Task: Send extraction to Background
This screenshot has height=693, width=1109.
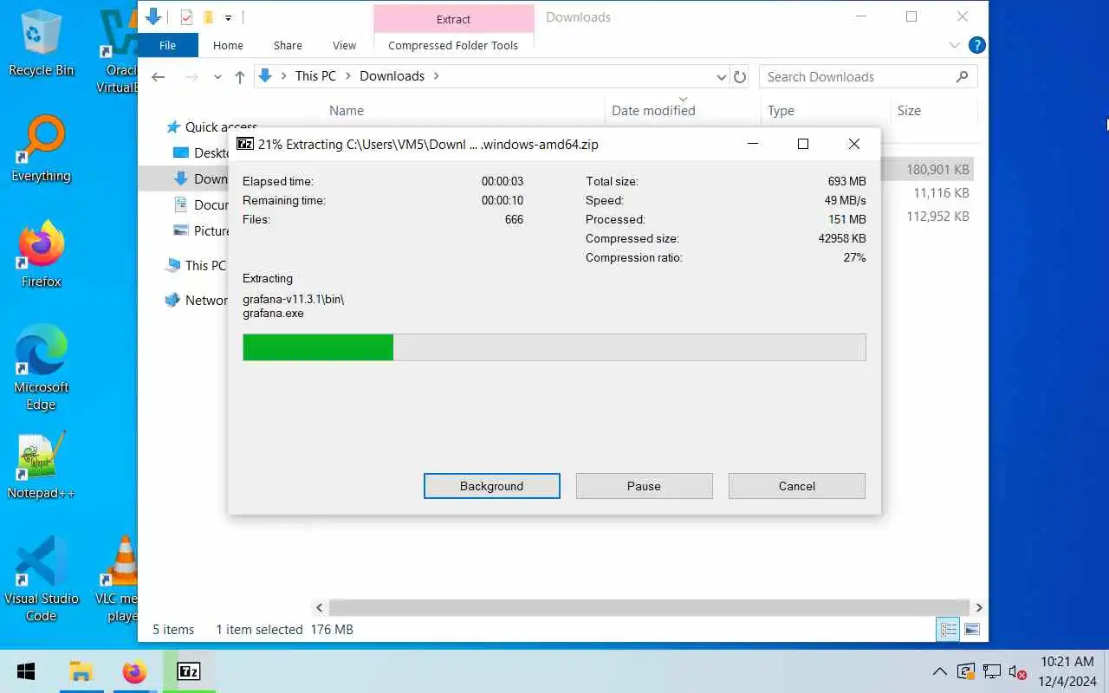Action: coord(491,486)
